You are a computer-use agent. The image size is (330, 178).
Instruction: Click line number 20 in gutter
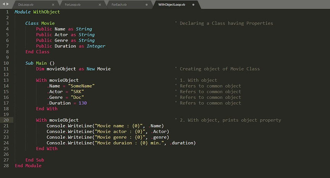6,120
